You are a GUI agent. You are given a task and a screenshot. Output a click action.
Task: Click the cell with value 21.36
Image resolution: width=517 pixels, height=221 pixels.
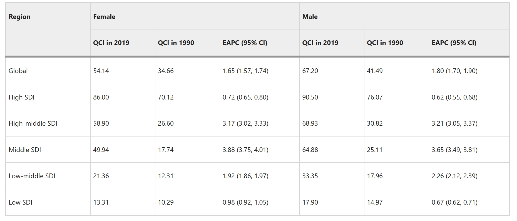[101, 176]
